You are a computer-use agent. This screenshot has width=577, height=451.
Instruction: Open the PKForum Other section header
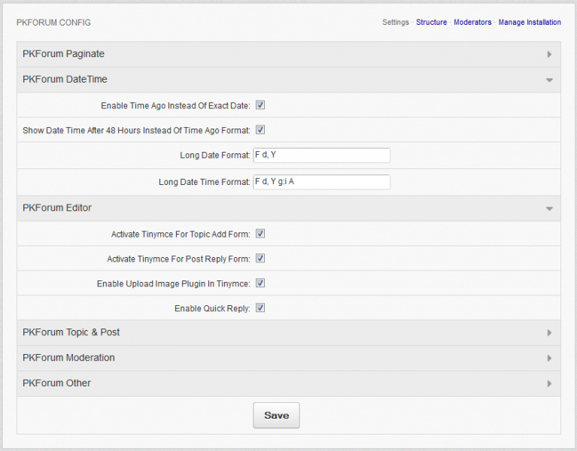pyautogui.click(x=289, y=383)
